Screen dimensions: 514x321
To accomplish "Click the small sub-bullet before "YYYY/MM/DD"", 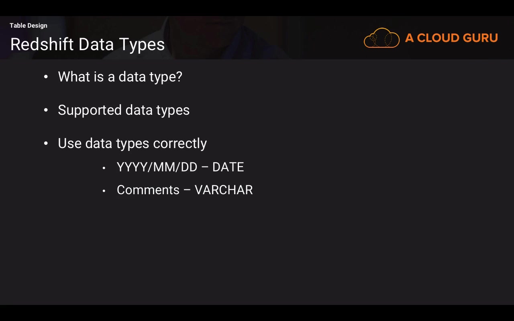I will (x=104, y=168).
